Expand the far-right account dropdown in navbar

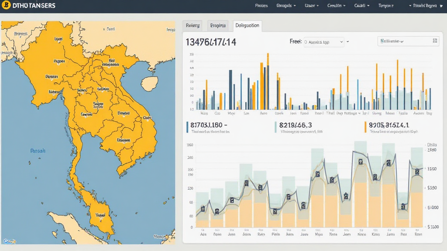pyautogui.click(x=426, y=6)
